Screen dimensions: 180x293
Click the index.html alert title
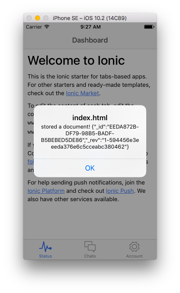90,118
